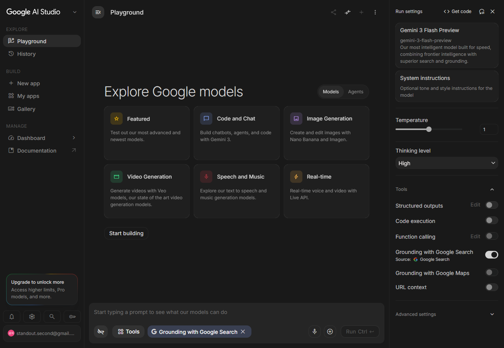Open settings with the gear icon
The width and height of the screenshot is (504, 348).
[x=32, y=317]
